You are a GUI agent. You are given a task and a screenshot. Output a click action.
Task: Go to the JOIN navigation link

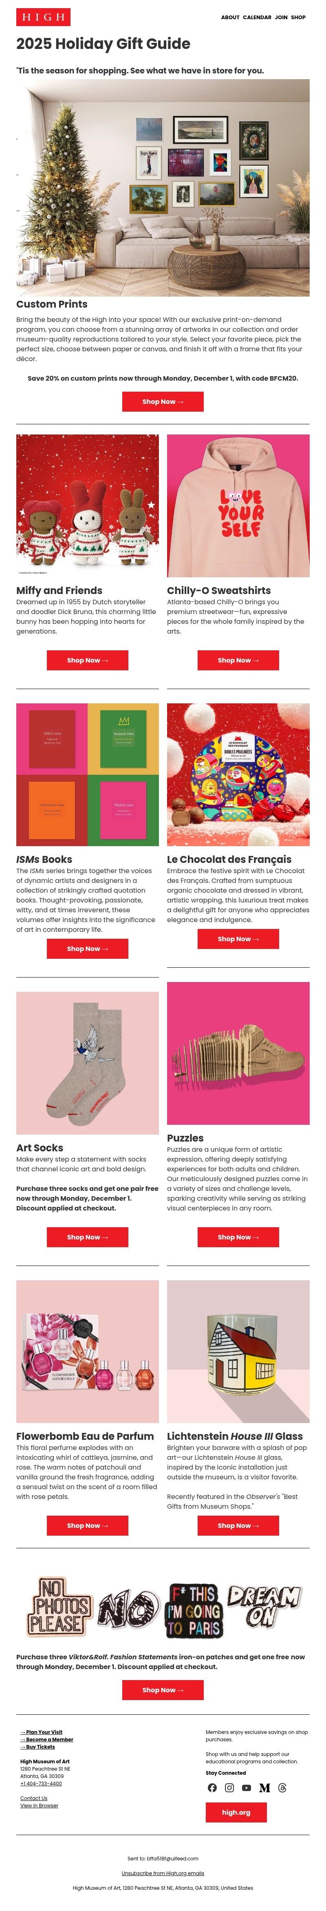282,17
